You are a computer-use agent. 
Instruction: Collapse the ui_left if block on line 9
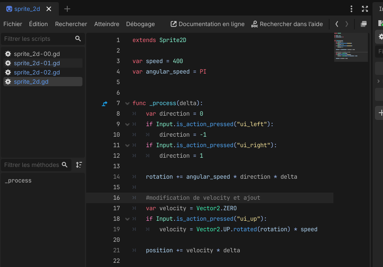click(127, 124)
